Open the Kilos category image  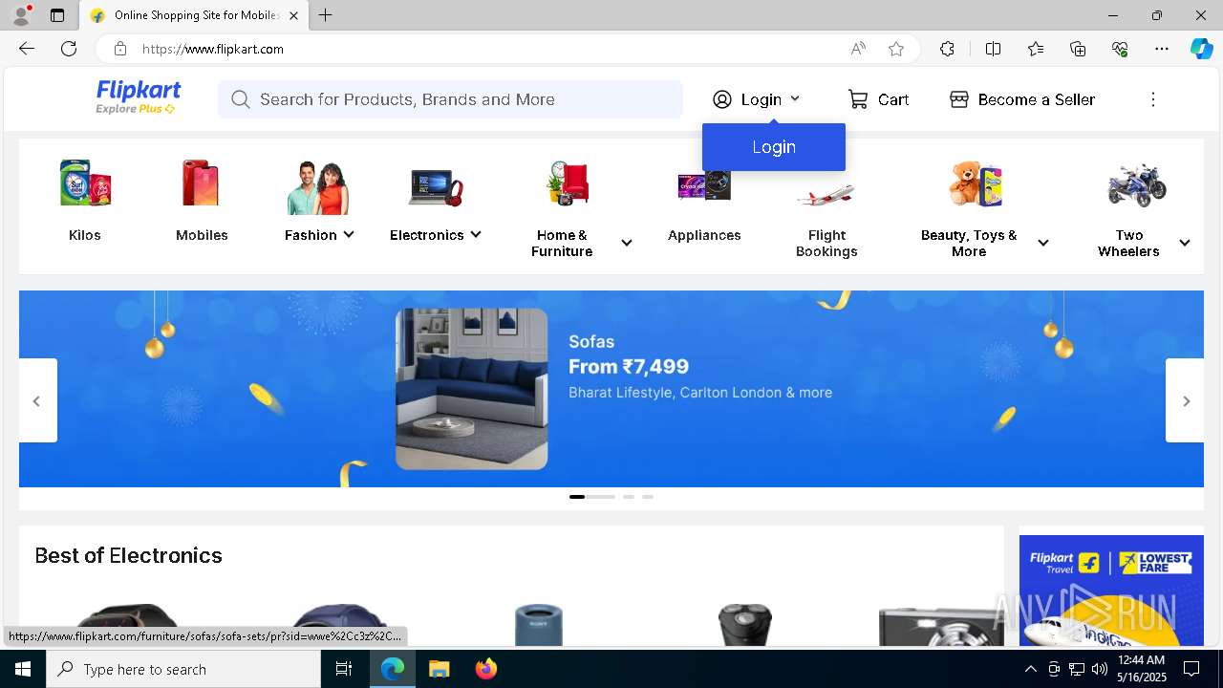pos(85,183)
